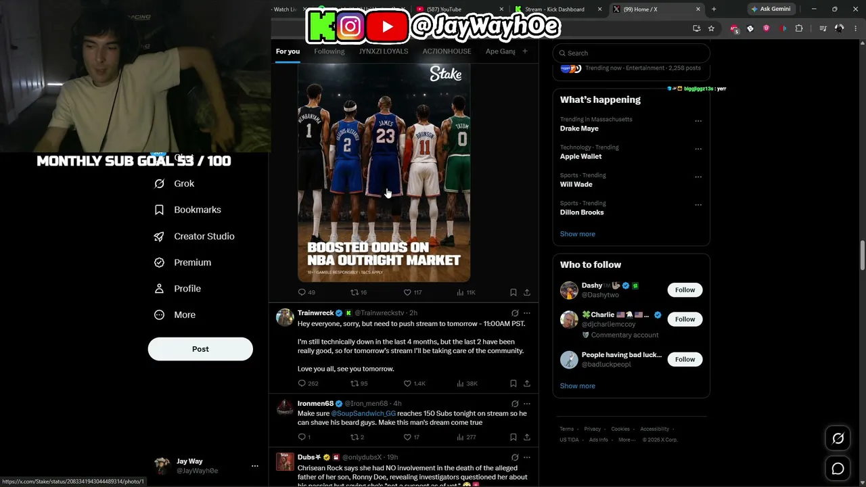
Task: Share the Stake post
Action: [527, 292]
